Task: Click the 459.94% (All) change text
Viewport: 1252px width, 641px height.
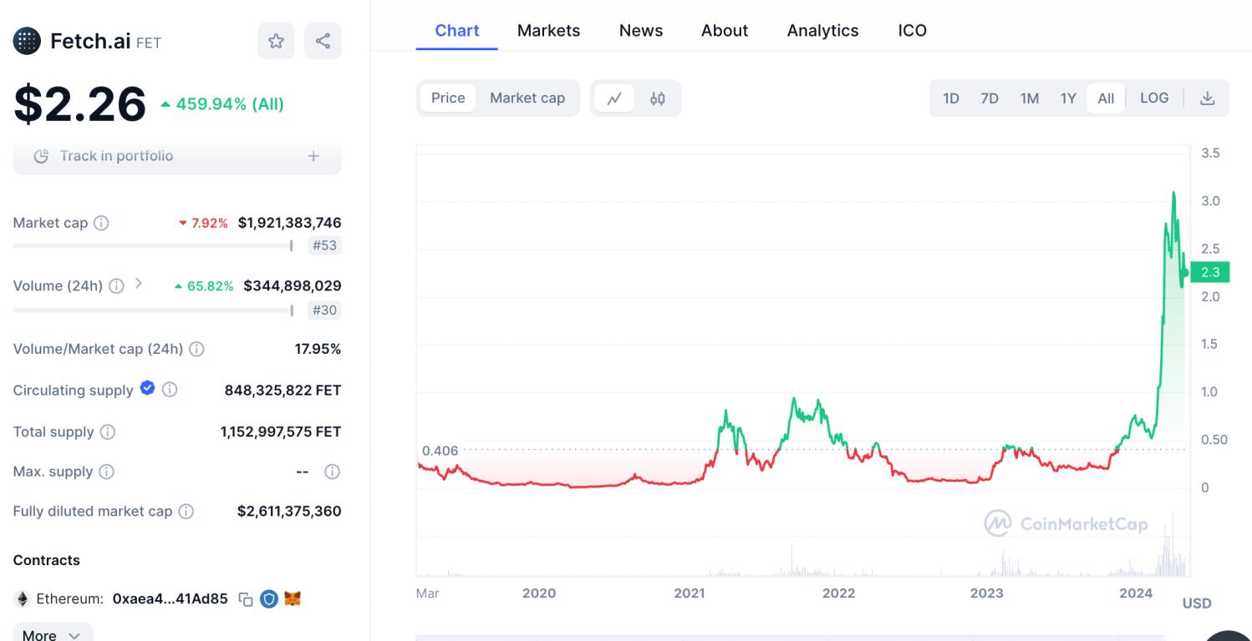Action: tap(230, 104)
